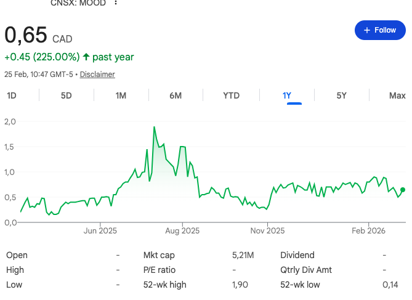The width and height of the screenshot is (412, 300).
Task: Select the 6M range tab
Action: click(x=176, y=95)
